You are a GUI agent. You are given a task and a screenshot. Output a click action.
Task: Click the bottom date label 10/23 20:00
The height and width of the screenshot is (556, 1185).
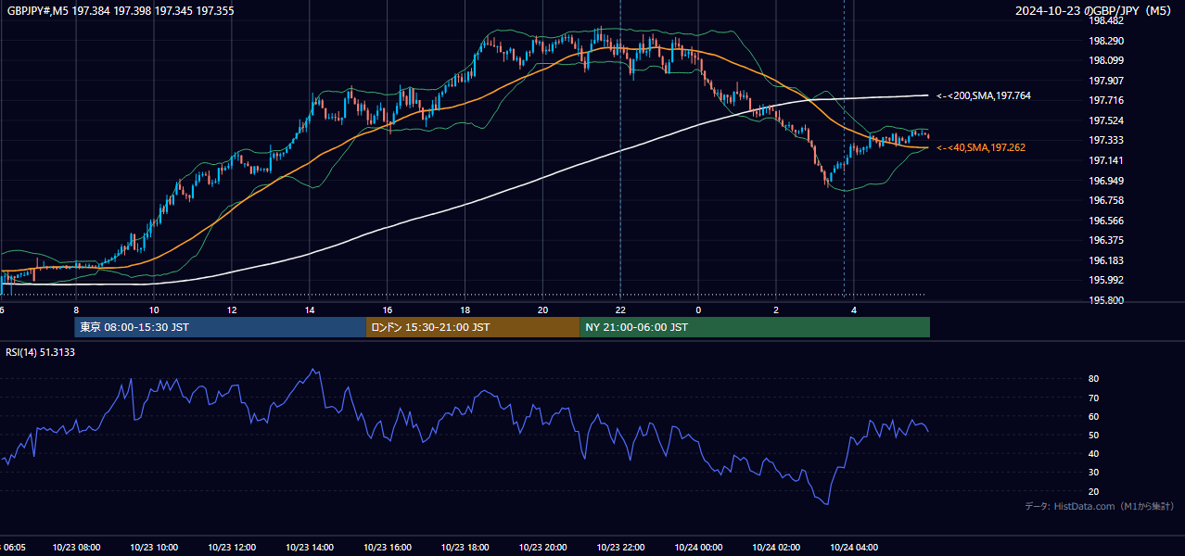(543, 548)
